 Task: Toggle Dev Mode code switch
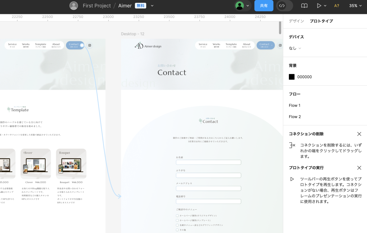[285, 6]
